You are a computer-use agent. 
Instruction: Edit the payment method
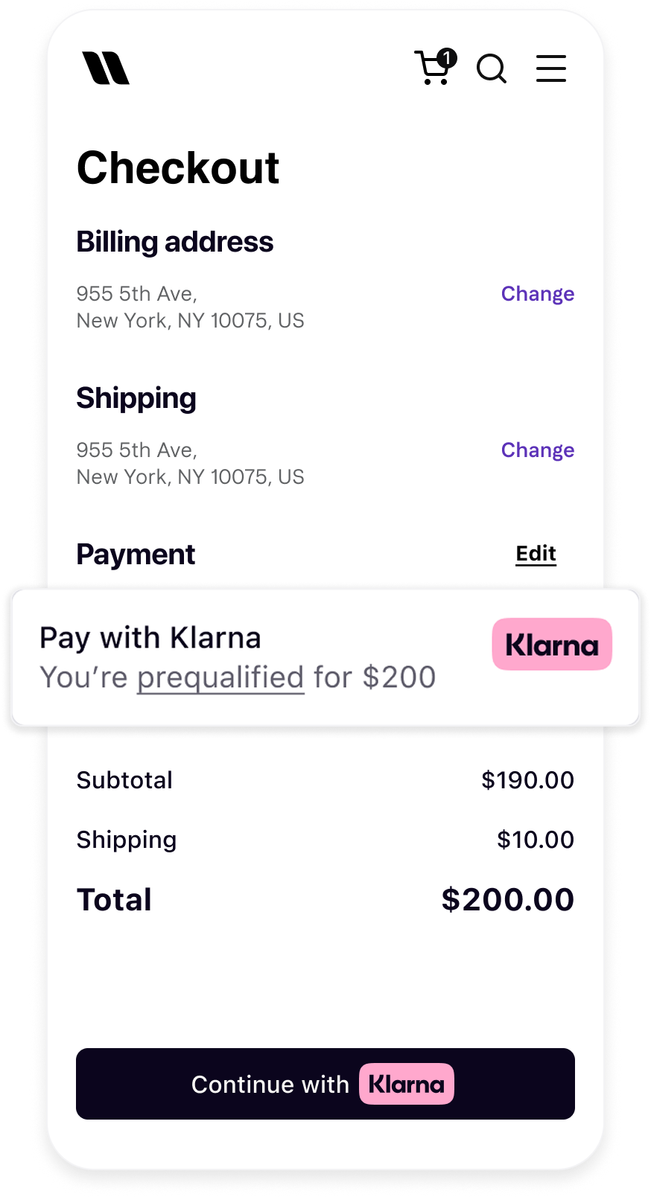536,554
